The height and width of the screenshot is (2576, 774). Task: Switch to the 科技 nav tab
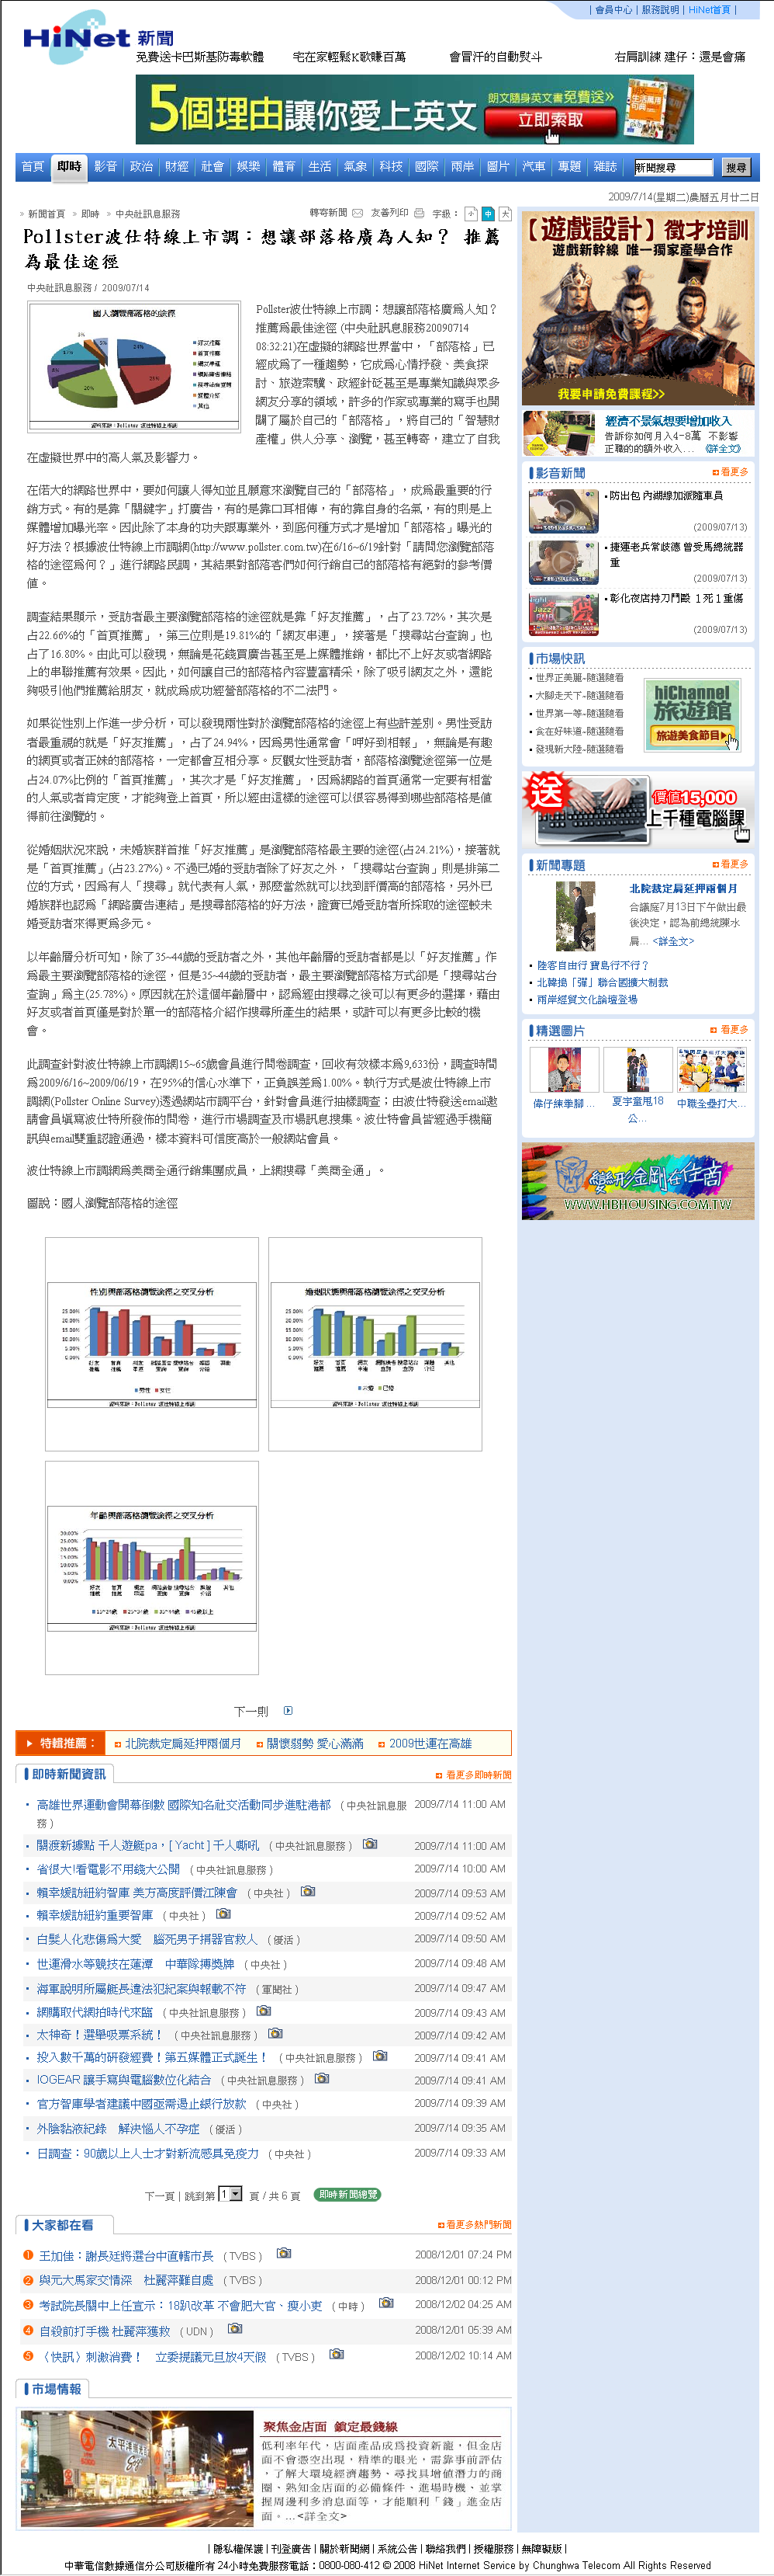click(x=392, y=167)
